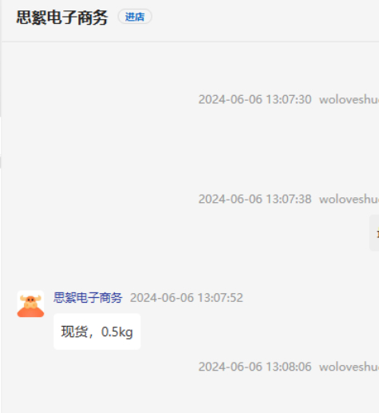Screen dimensions: 379x413
Task: Click the 2024-06-06 13:08:06 timestamp
Action: pos(255,367)
